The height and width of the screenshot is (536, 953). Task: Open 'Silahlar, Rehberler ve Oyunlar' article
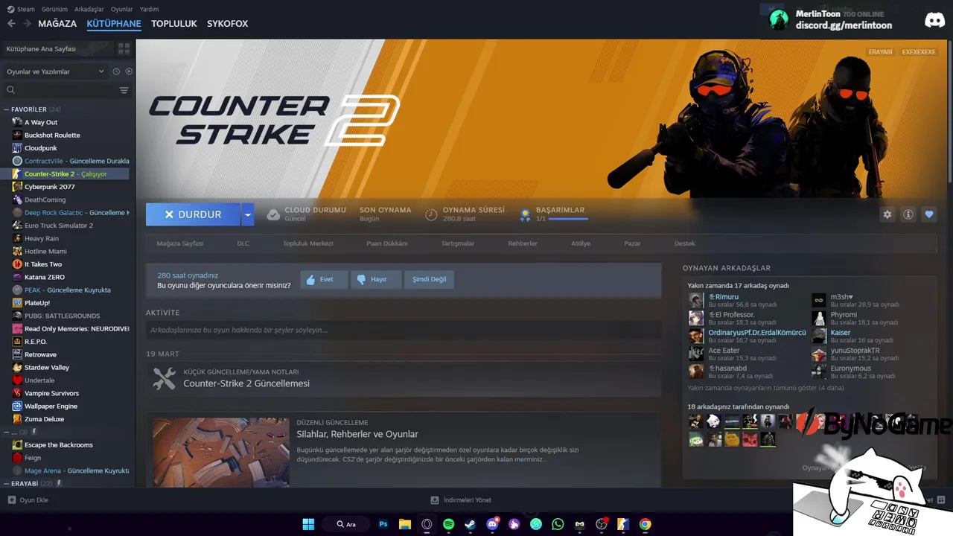[x=357, y=434]
